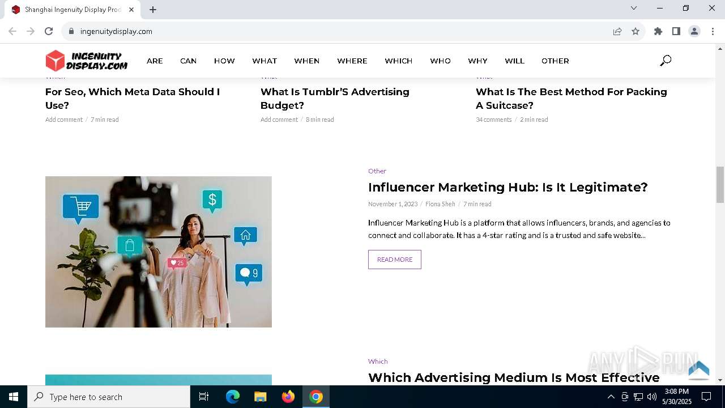Open the notification center icon
725x408 pixels.
coord(706,397)
